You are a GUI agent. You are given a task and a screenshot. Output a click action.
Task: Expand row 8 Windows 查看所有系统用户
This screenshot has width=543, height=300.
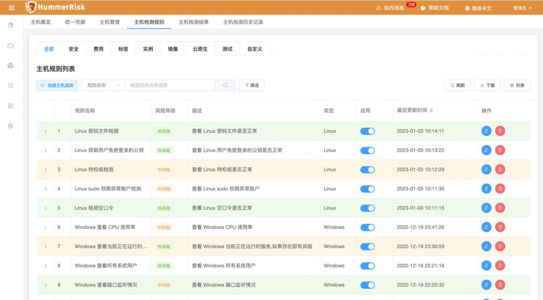coord(45,266)
